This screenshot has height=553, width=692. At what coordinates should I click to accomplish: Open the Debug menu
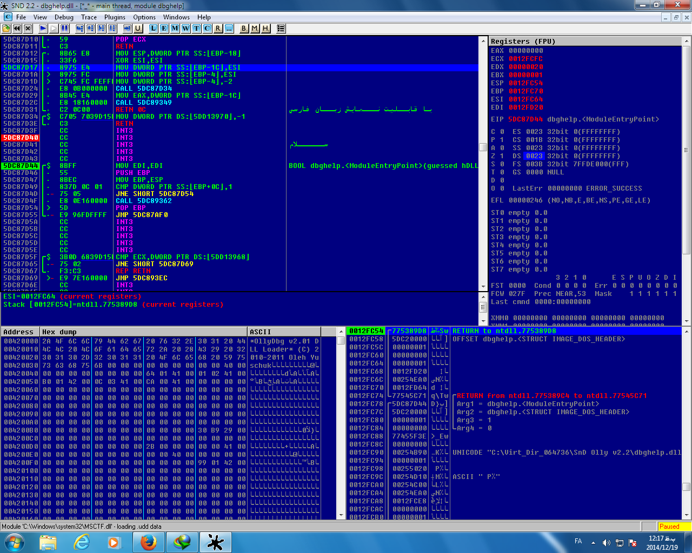64,17
